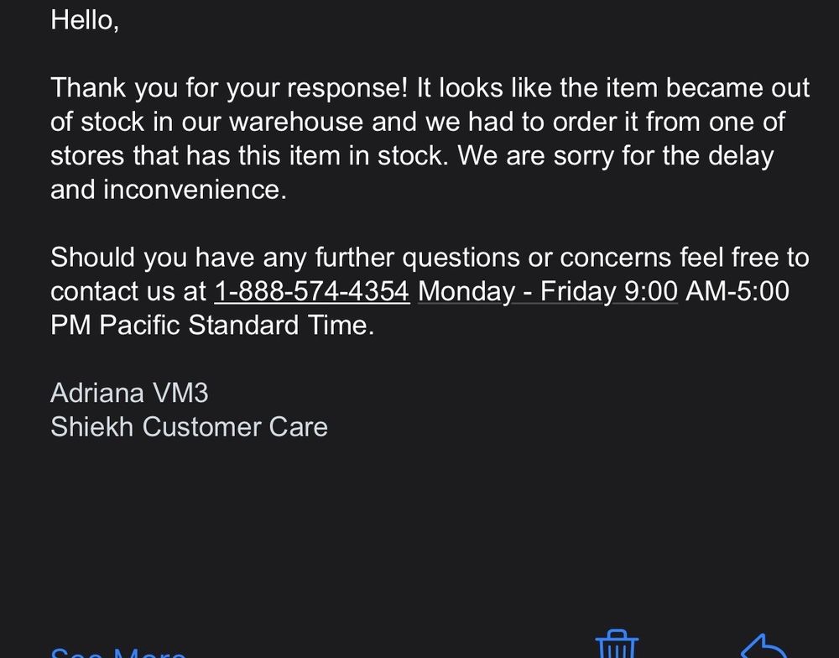Screen dimensions: 839x658
Task: Click the 'PM Pacific Standard Time.' line
Action: coord(212,325)
